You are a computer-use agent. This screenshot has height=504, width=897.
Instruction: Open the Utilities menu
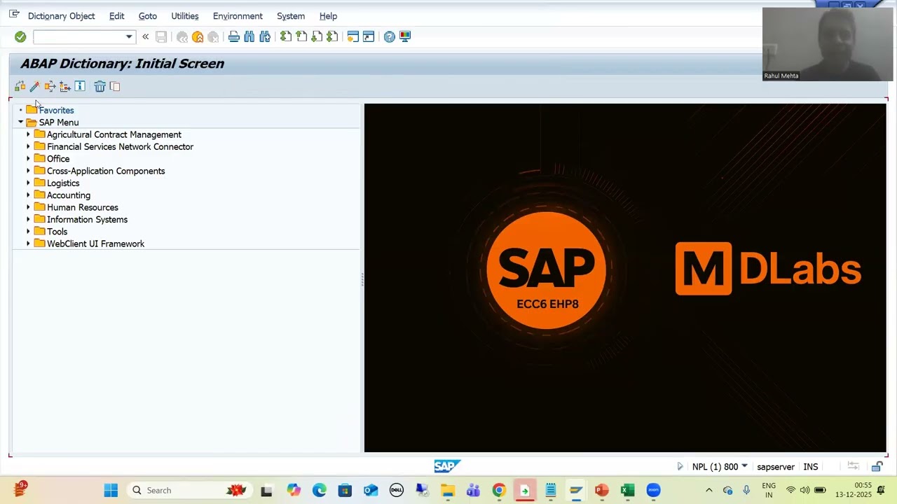tap(185, 16)
